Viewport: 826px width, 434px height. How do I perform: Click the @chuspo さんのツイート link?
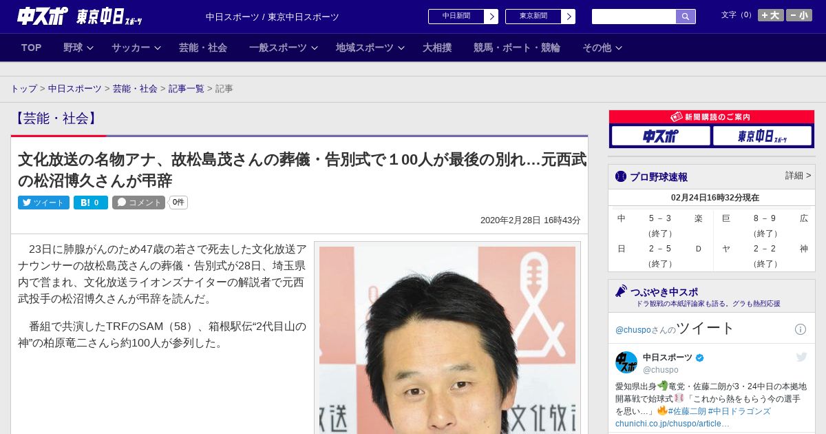[675, 328]
